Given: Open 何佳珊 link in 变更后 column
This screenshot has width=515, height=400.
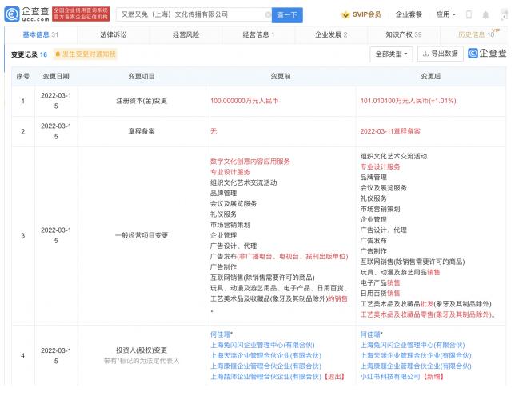Looking at the screenshot, I should point(370,334).
